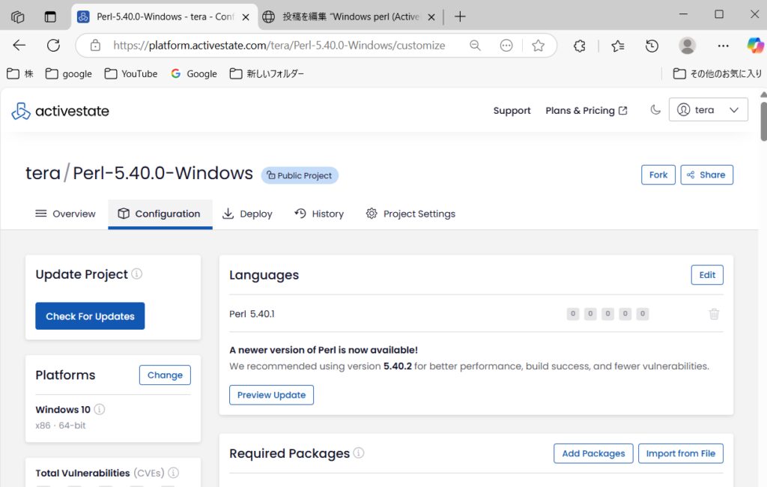Reload the page with the refresh icon
The image size is (767, 487).
tap(52, 46)
